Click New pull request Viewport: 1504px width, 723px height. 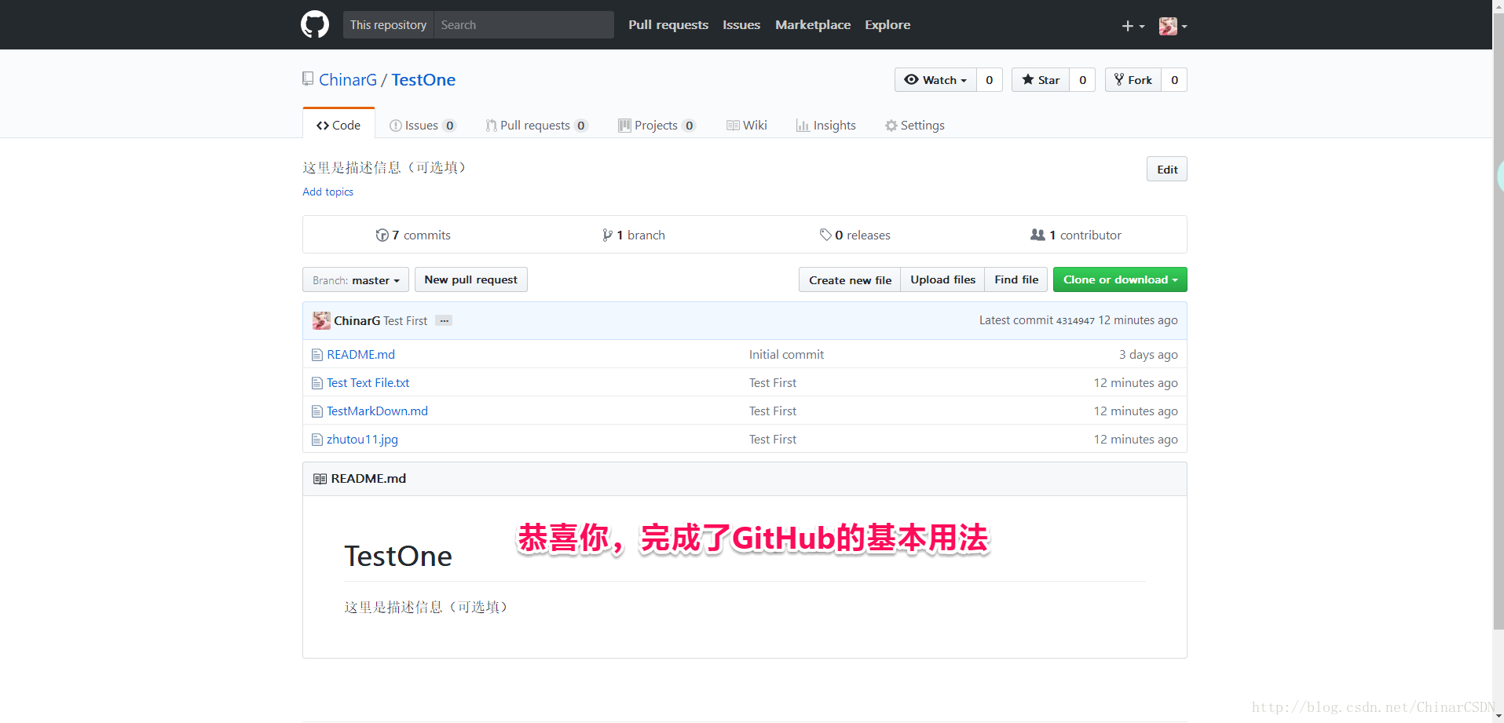471,279
